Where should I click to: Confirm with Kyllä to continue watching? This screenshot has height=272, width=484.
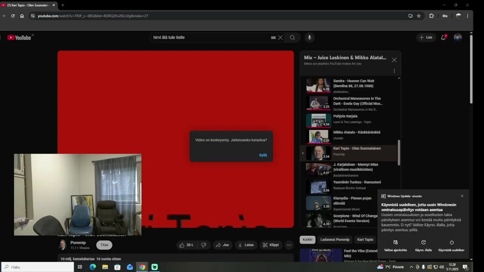click(x=263, y=155)
